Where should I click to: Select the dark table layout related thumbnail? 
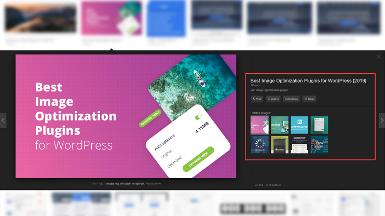coord(299,145)
